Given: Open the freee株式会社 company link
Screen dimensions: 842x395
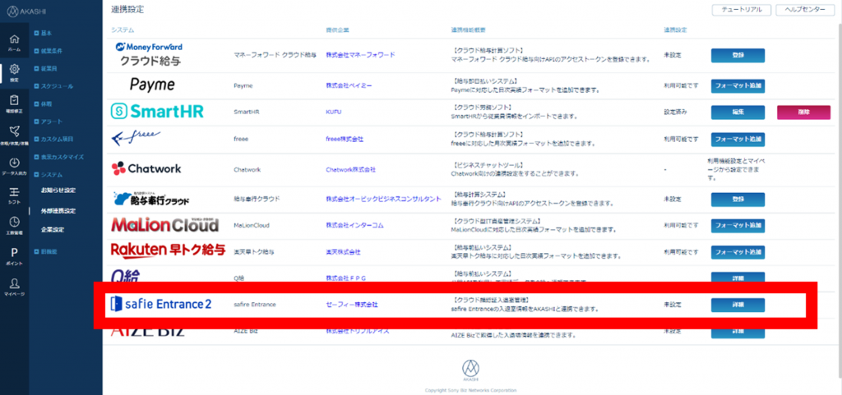Looking at the screenshot, I should [345, 139].
